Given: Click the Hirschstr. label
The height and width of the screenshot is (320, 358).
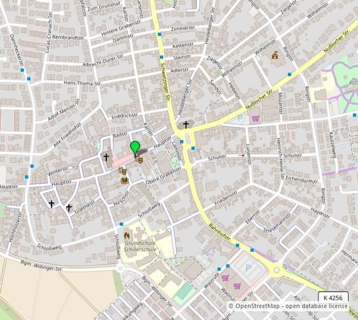Looking at the screenshot, I should tap(121, 199).
